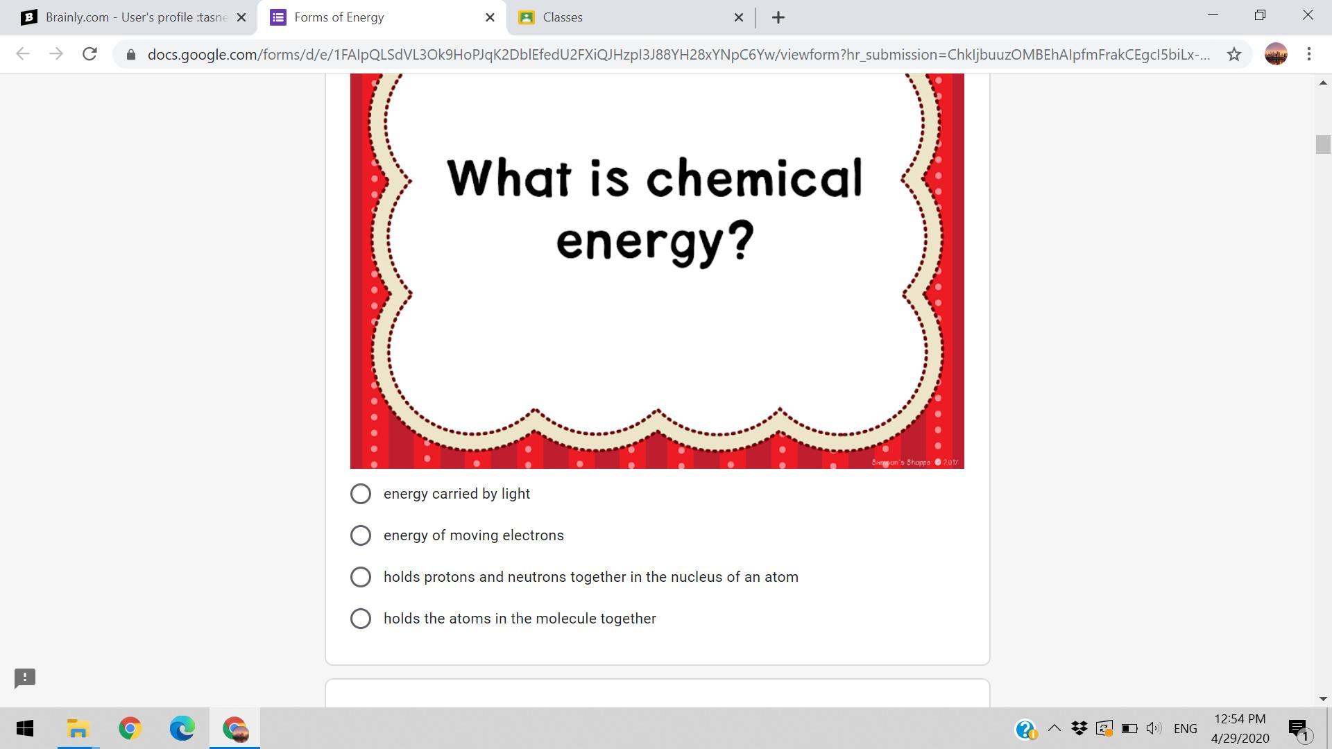The height and width of the screenshot is (749, 1332).
Task: Pick 'holds the atoms in the molecule together'
Action: point(361,619)
